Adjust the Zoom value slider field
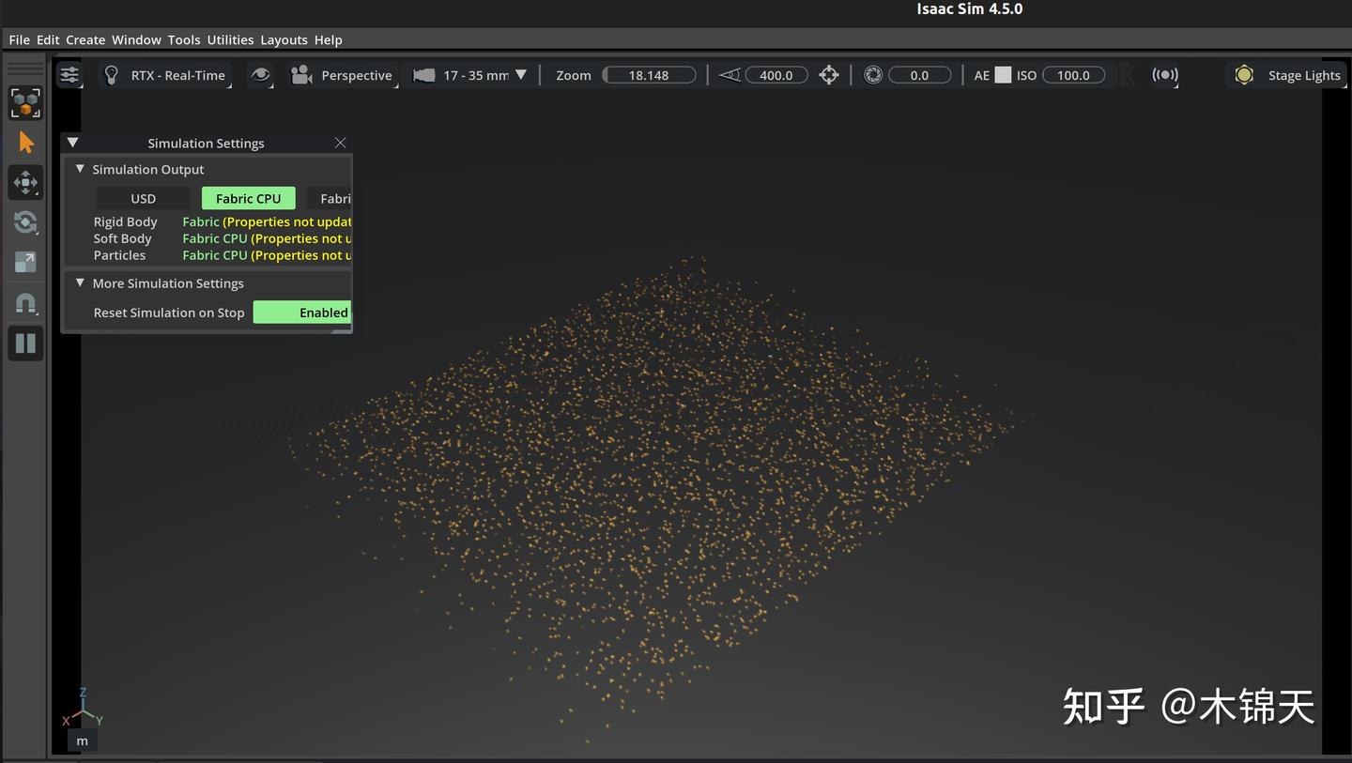Screen dimensions: 1352x763 click(x=649, y=75)
